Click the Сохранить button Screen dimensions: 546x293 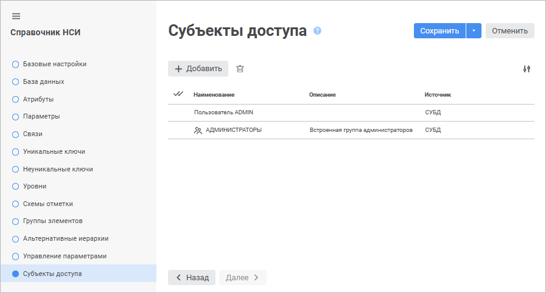[439, 31]
